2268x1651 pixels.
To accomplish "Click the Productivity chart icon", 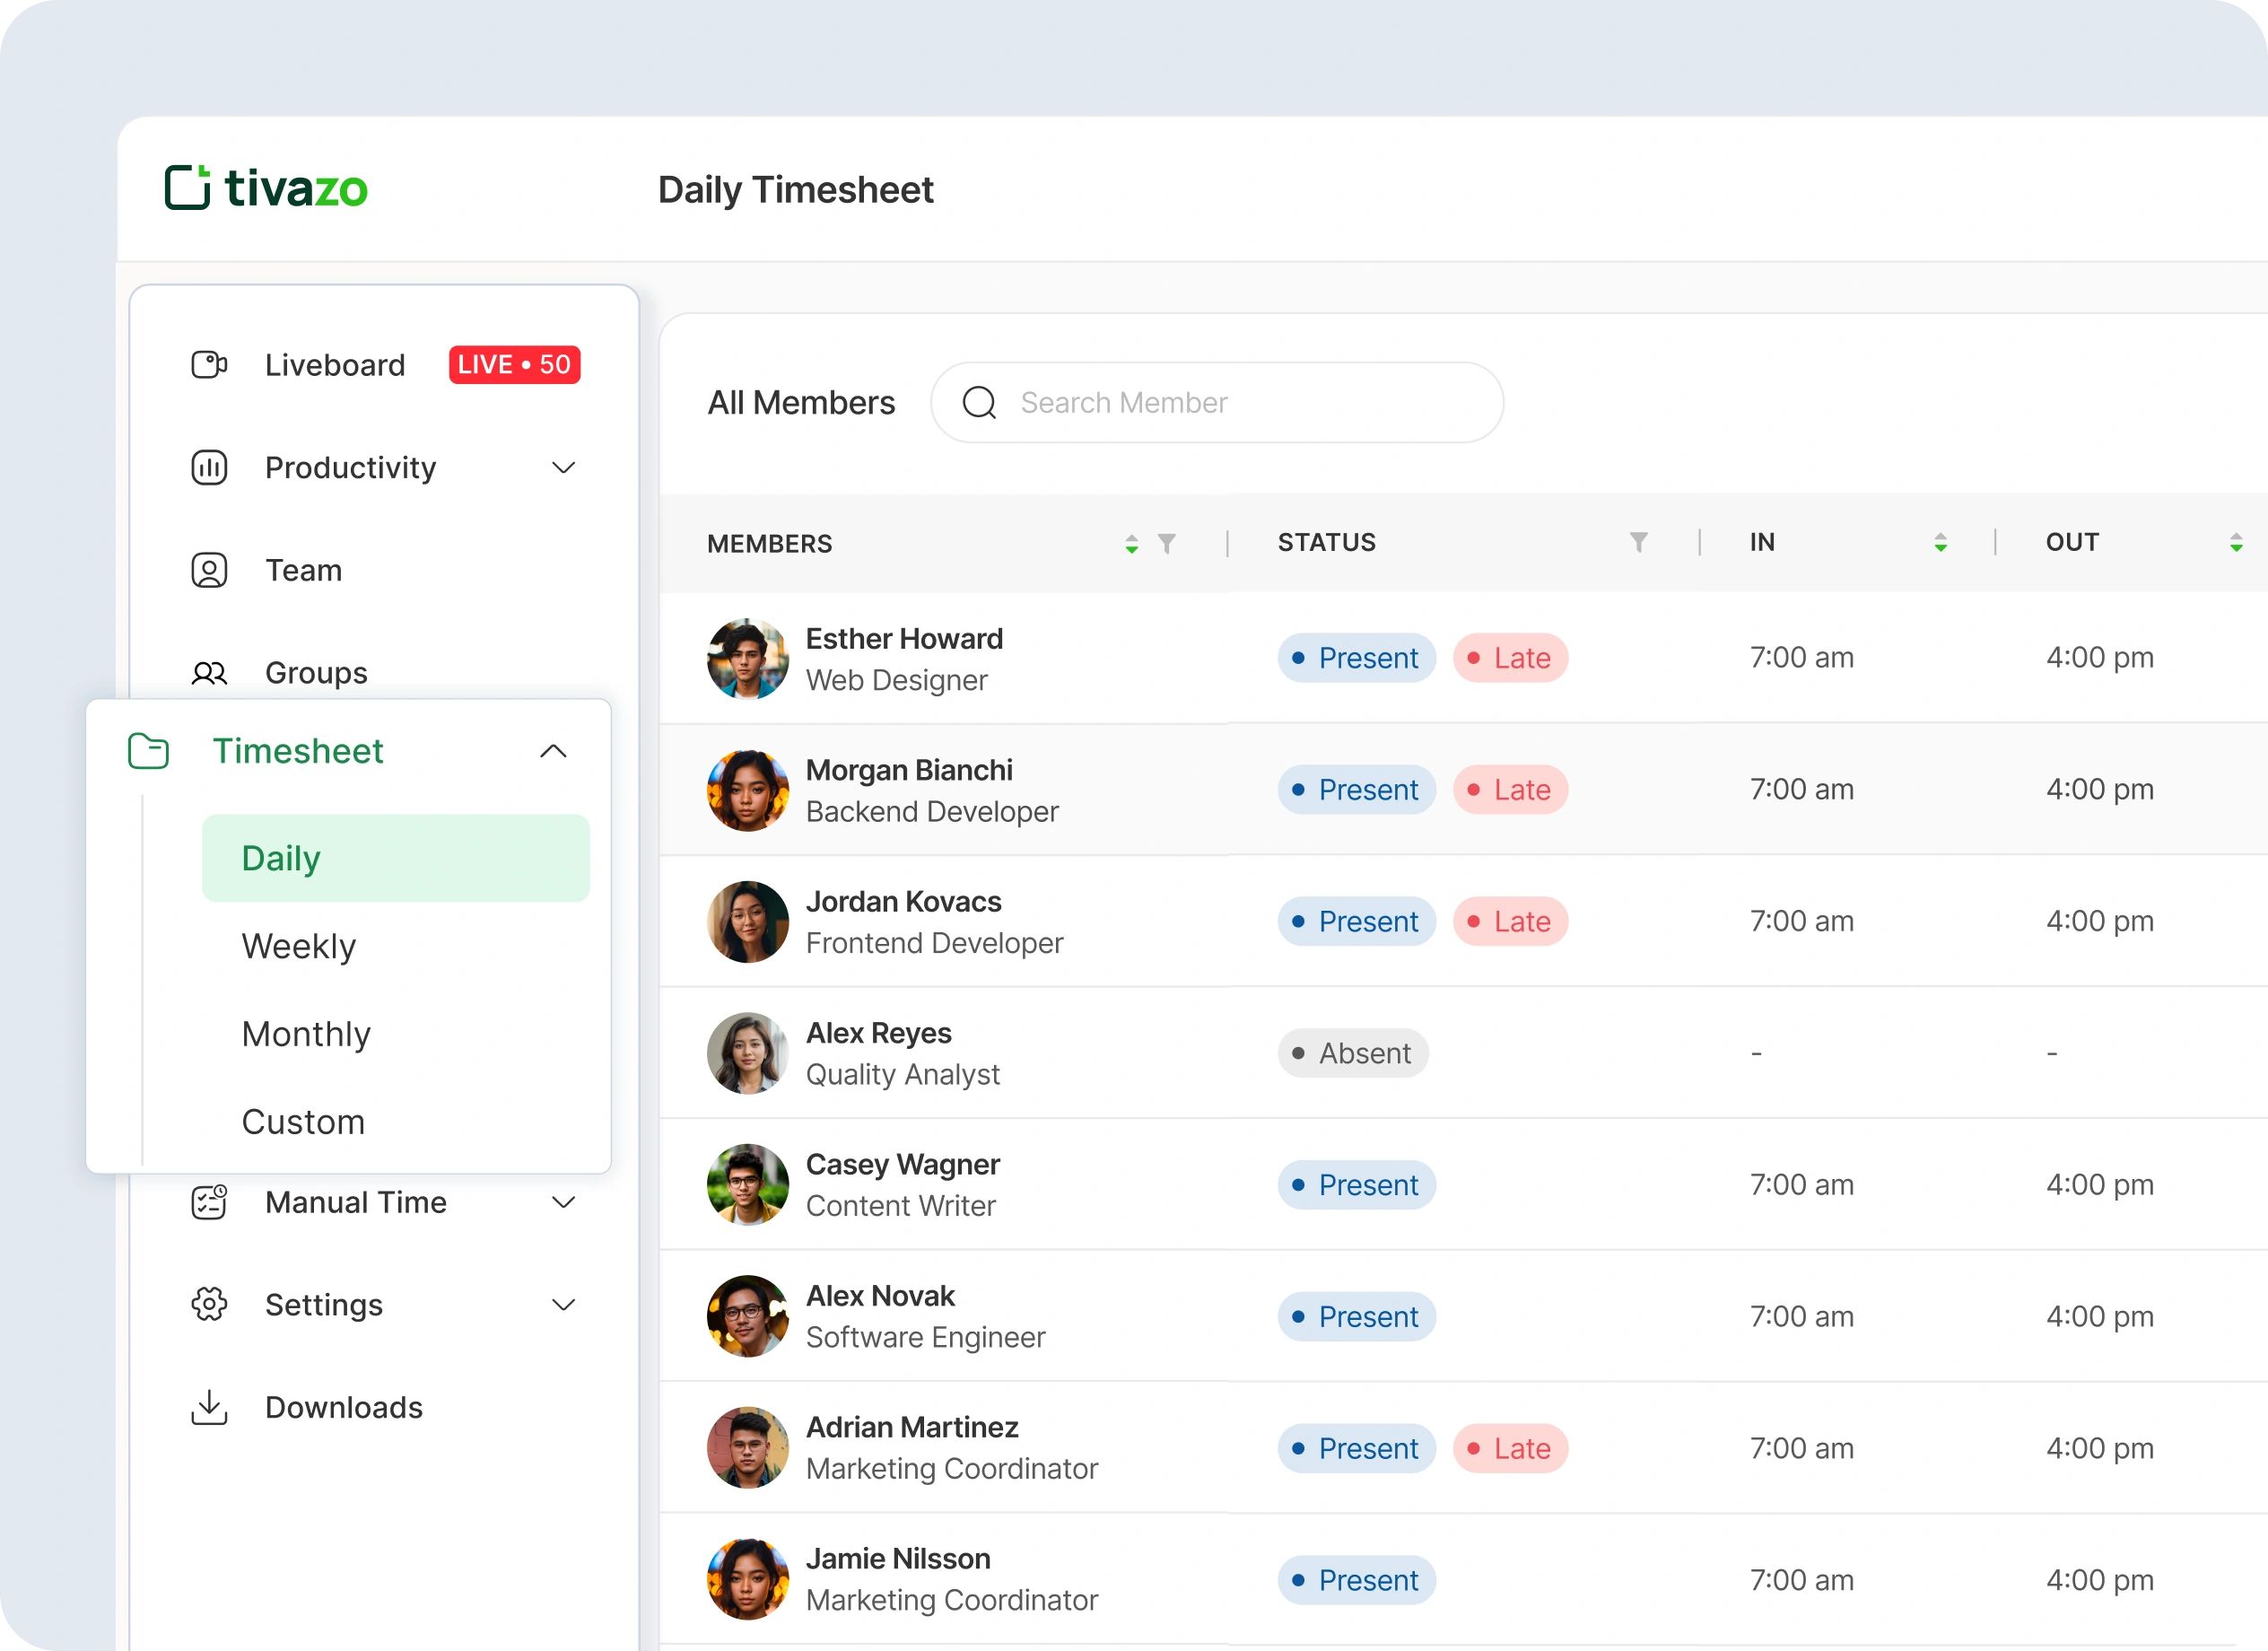I will [209, 468].
